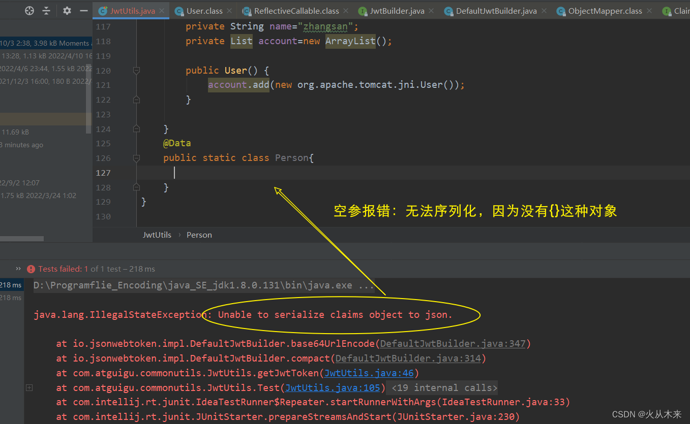Open project panel settings gear
The width and height of the screenshot is (690, 424).
click(x=67, y=10)
